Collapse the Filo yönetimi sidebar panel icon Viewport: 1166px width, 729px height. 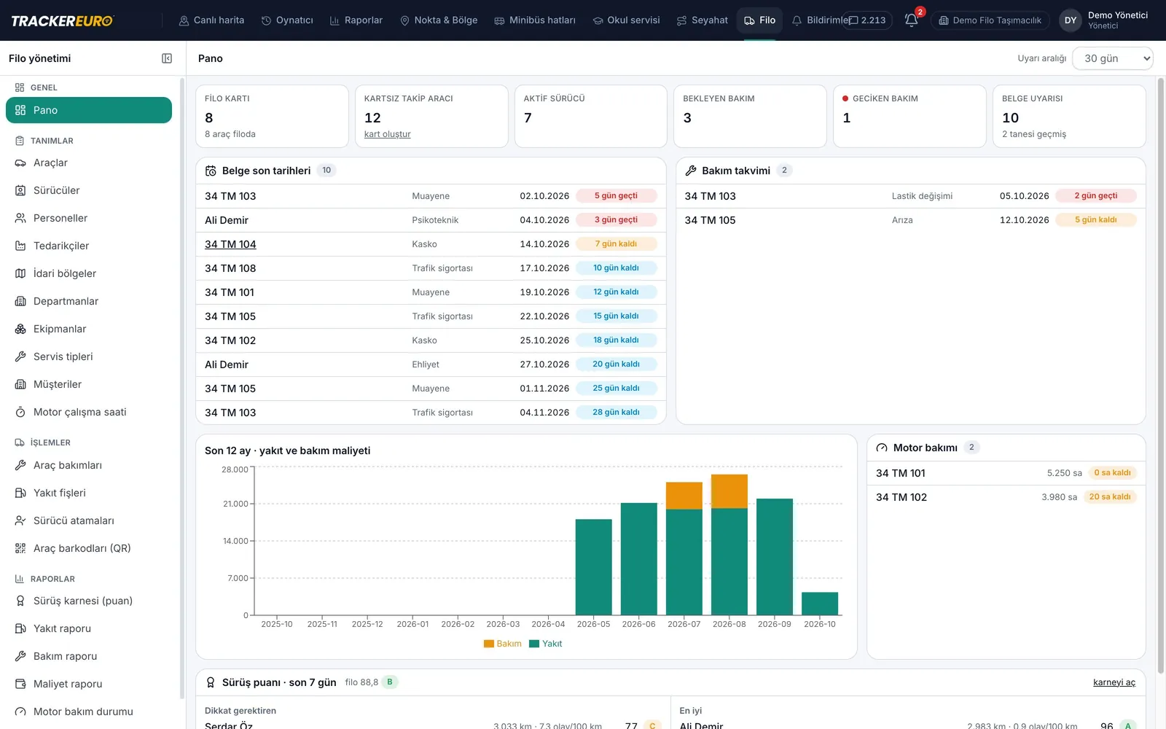167,58
